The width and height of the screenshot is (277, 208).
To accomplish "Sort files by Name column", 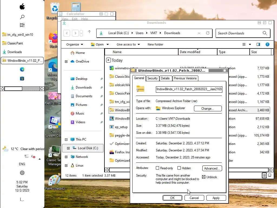I will tap(141, 52).
